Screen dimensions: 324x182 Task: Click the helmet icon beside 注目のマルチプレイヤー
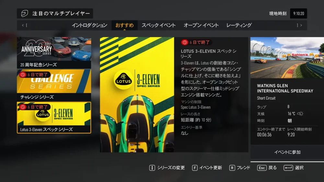click(x=25, y=13)
